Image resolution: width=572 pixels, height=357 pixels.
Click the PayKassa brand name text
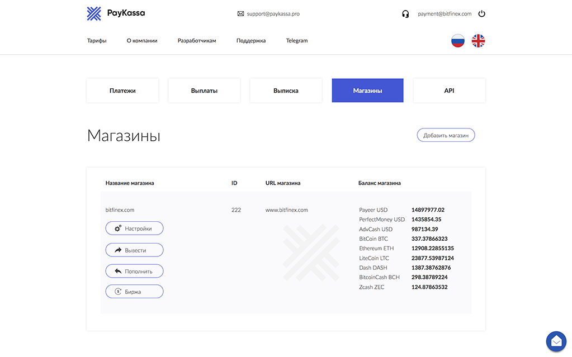tap(126, 13)
